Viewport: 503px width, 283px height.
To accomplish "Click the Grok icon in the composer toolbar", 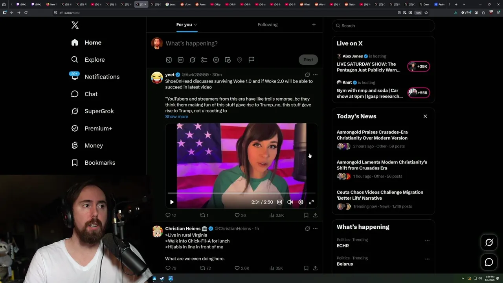I will (x=193, y=60).
